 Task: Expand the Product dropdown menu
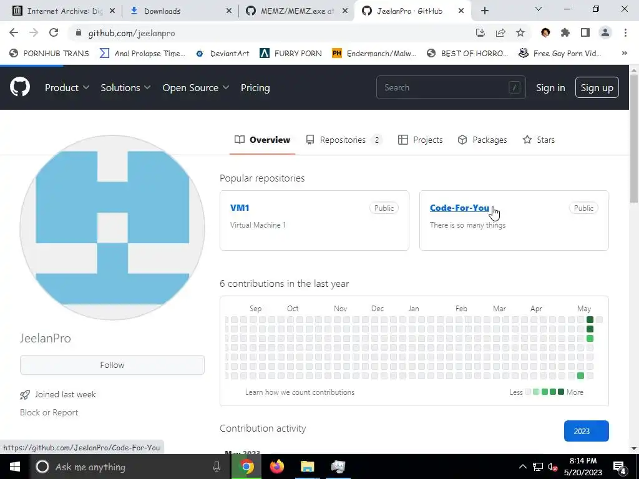(67, 87)
